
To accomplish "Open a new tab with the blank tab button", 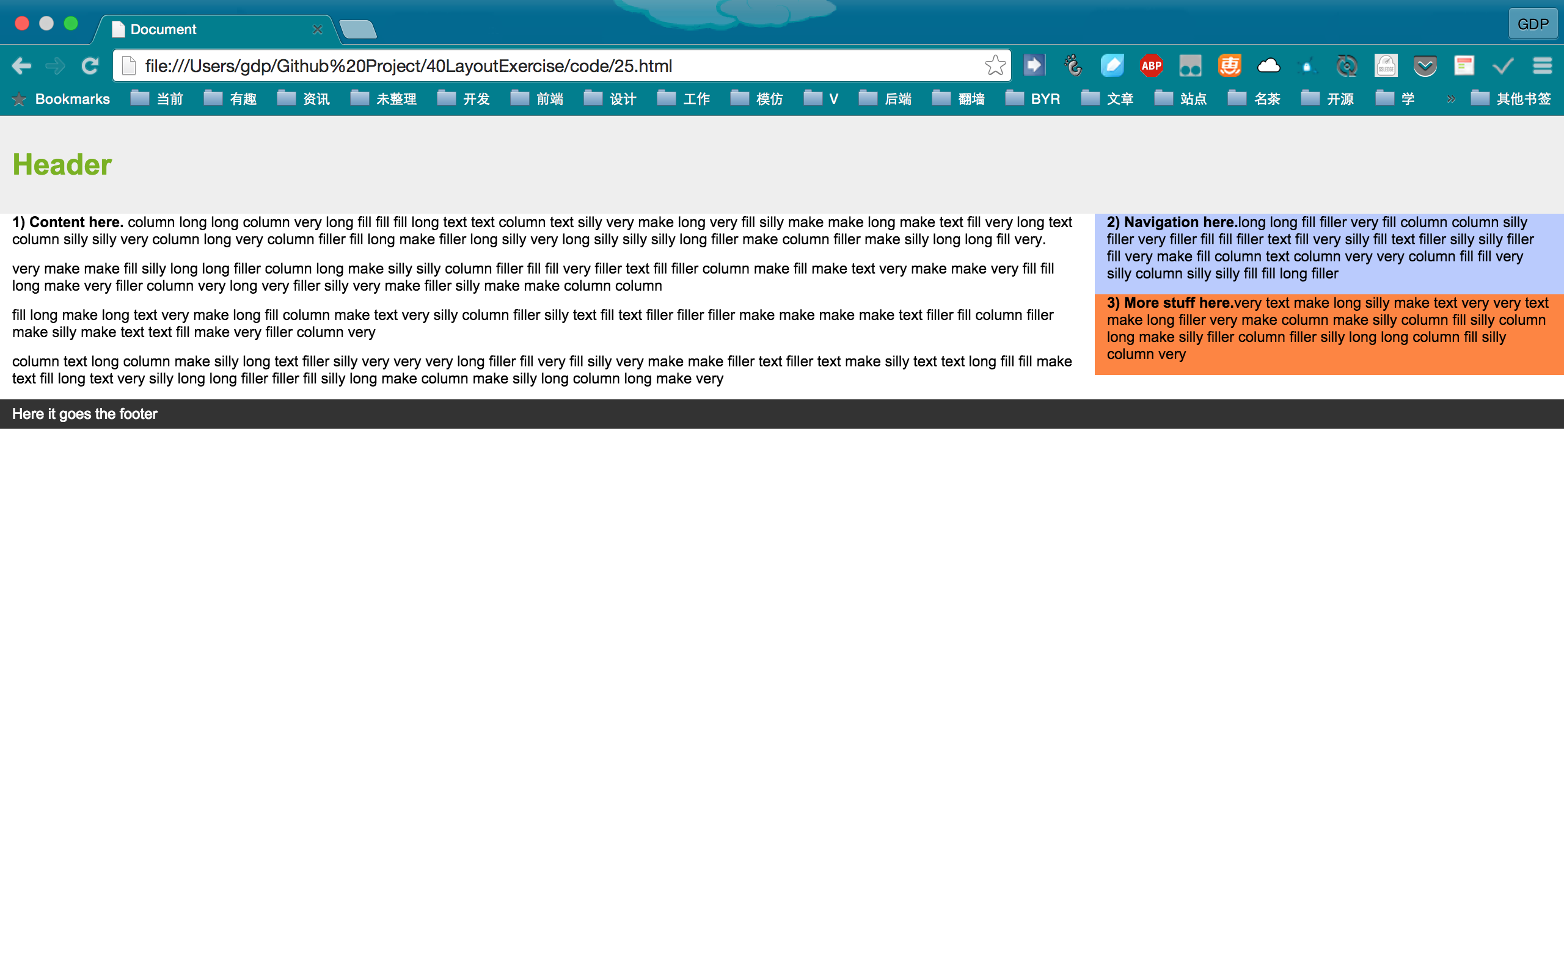I will (357, 30).
